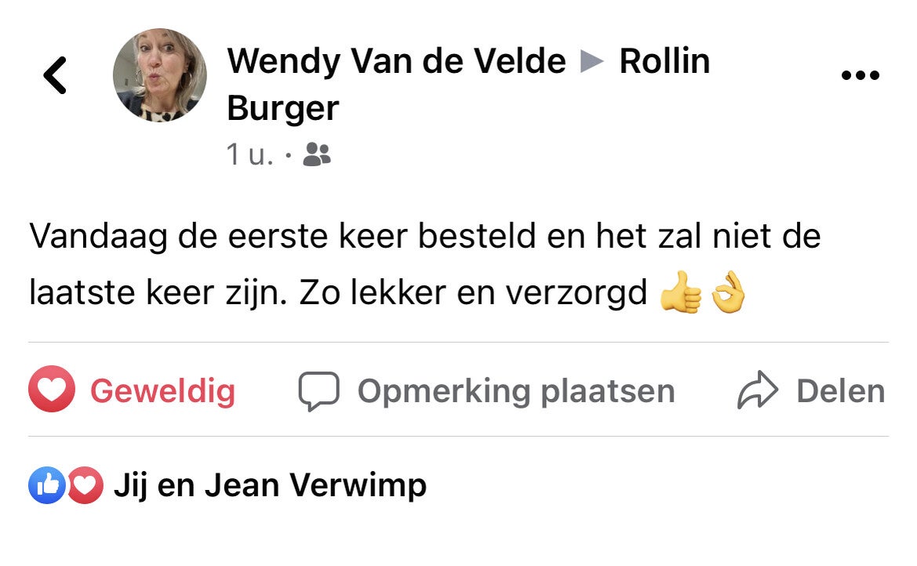Viewport: 917px width, 566px height.
Task: Click the friends audience icon beside the timestamp
Action: 317,154
